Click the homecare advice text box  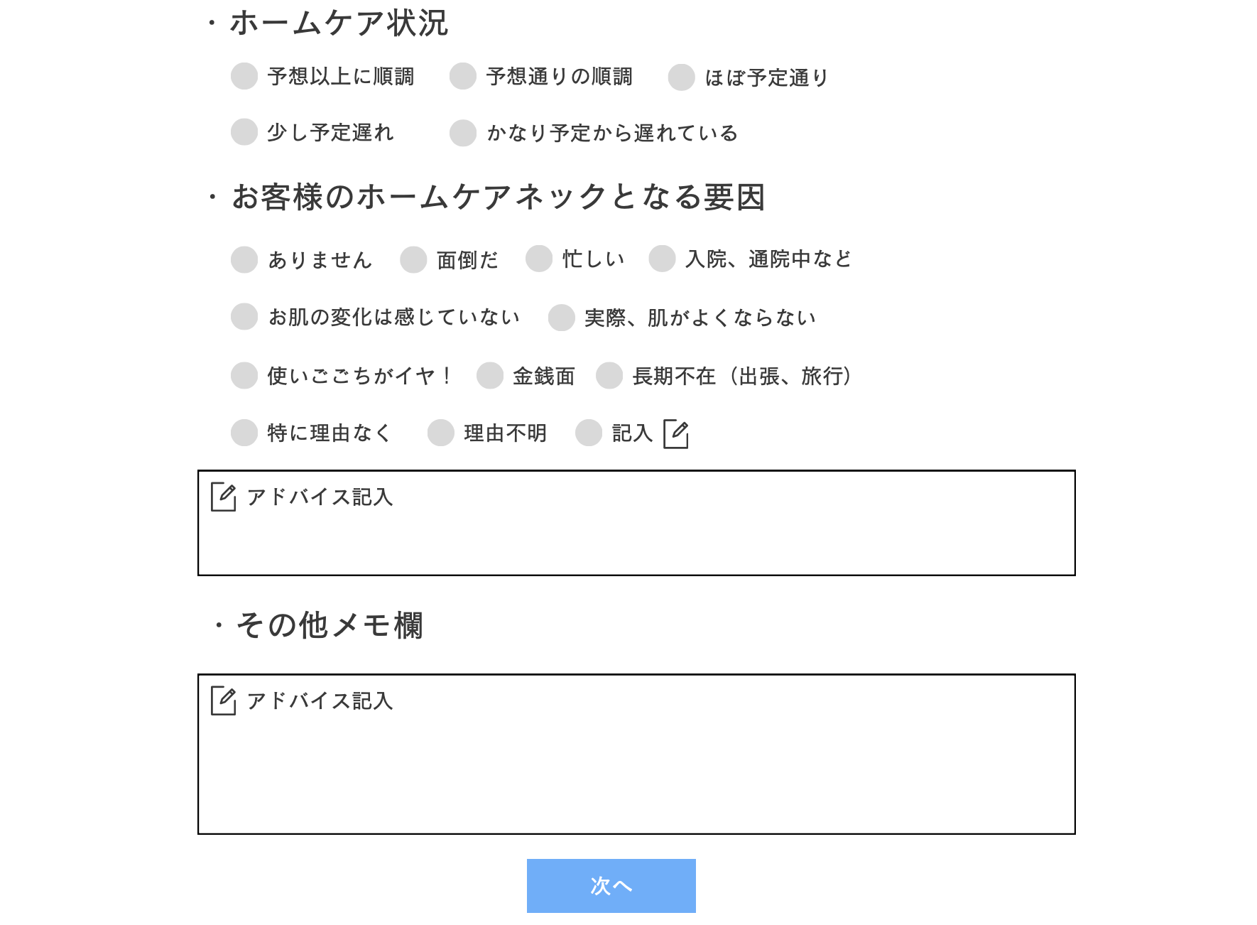636,536
